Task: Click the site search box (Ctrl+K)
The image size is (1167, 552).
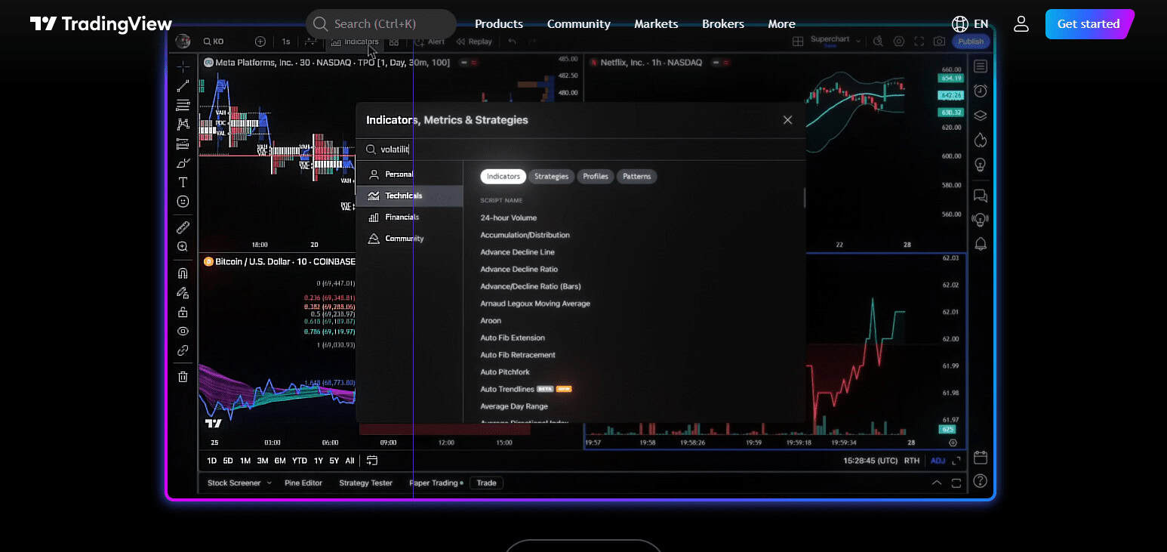Action: pos(381,24)
